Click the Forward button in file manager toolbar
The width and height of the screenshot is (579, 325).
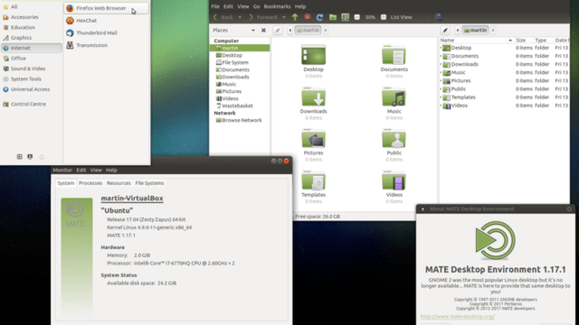pos(263,17)
